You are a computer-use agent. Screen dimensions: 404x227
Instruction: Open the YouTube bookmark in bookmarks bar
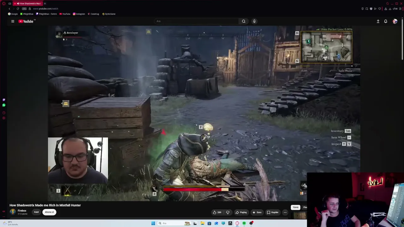point(65,14)
